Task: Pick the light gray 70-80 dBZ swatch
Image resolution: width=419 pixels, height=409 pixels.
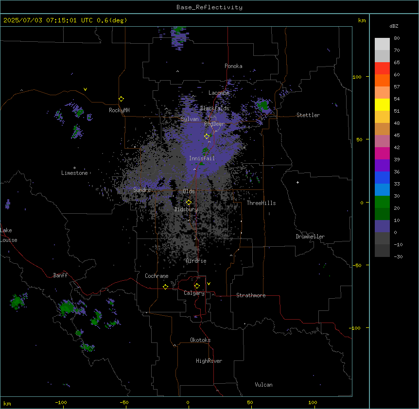Action: tap(382, 44)
